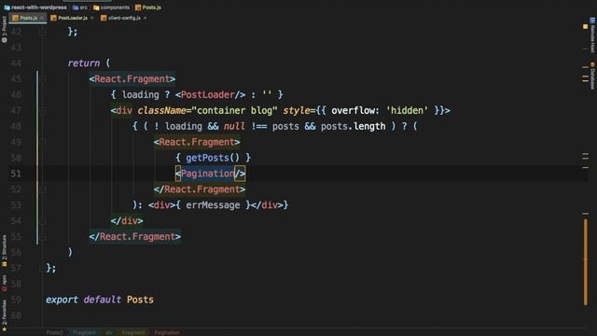Click inner React.Fragment tag on line 49
597x336 pixels.
(x=197, y=142)
